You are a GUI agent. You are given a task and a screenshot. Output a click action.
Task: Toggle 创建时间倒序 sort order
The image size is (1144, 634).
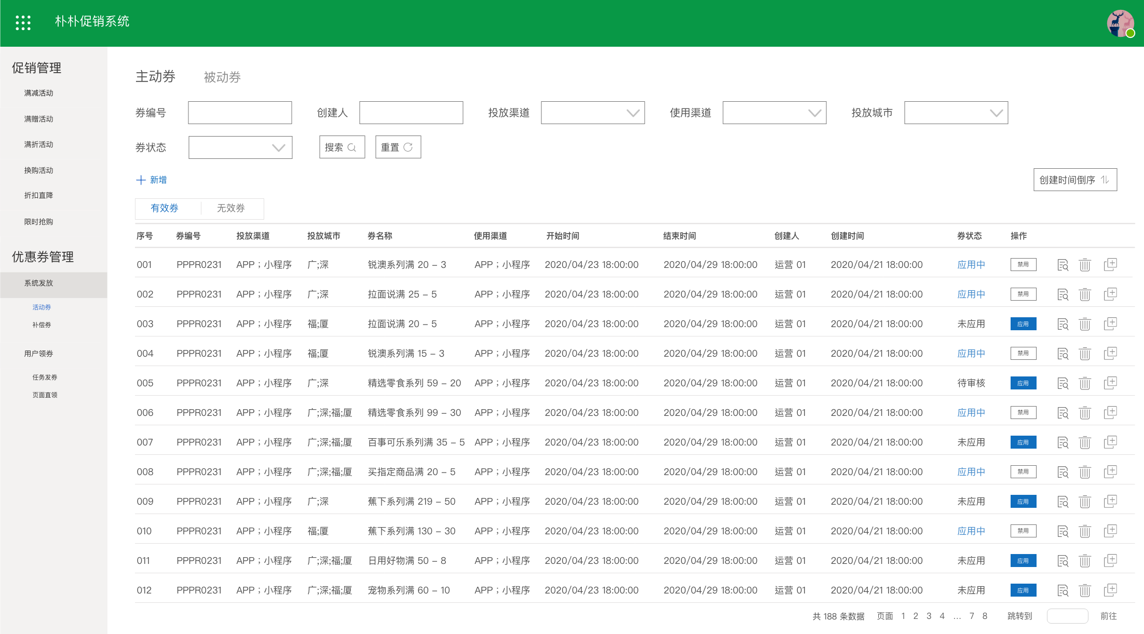pyautogui.click(x=1074, y=180)
